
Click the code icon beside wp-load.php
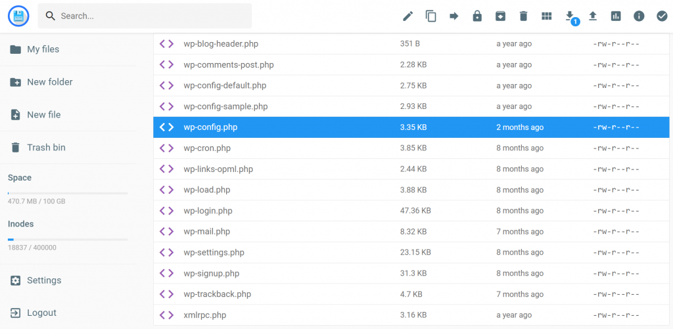166,190
